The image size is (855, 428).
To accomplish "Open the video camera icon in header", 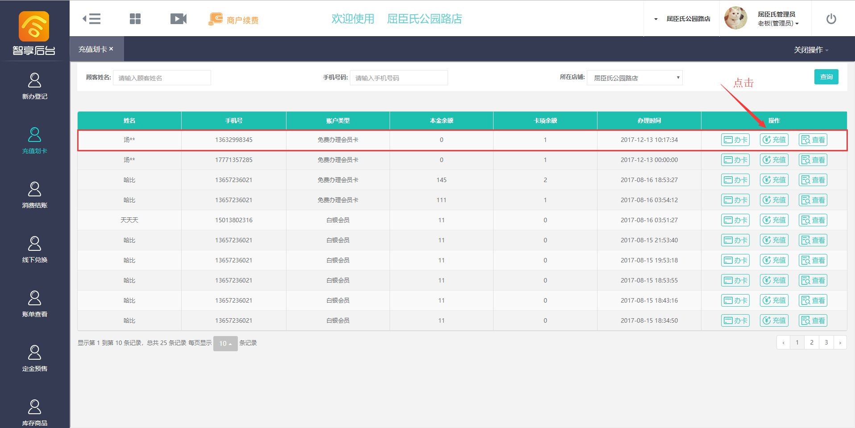I will coord(178,19).
